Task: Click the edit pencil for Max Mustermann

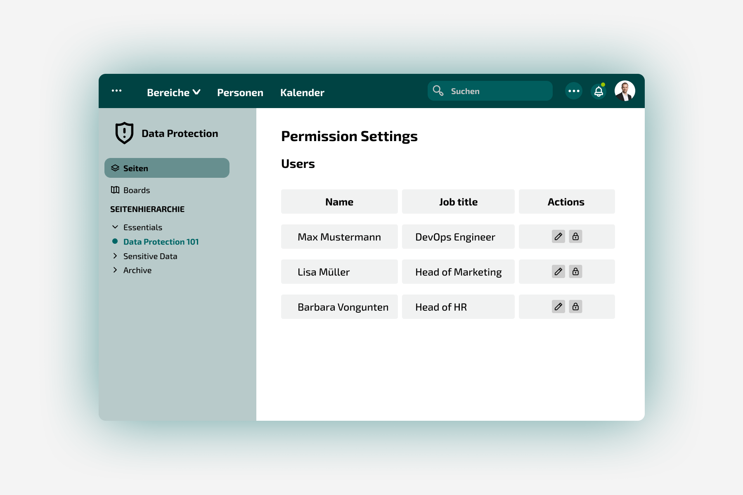Action: [x=558, y=236]
